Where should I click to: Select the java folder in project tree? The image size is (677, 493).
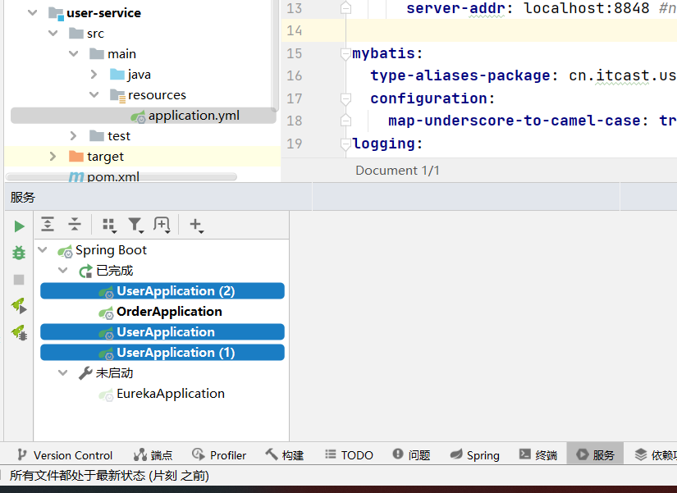[130, 75]
